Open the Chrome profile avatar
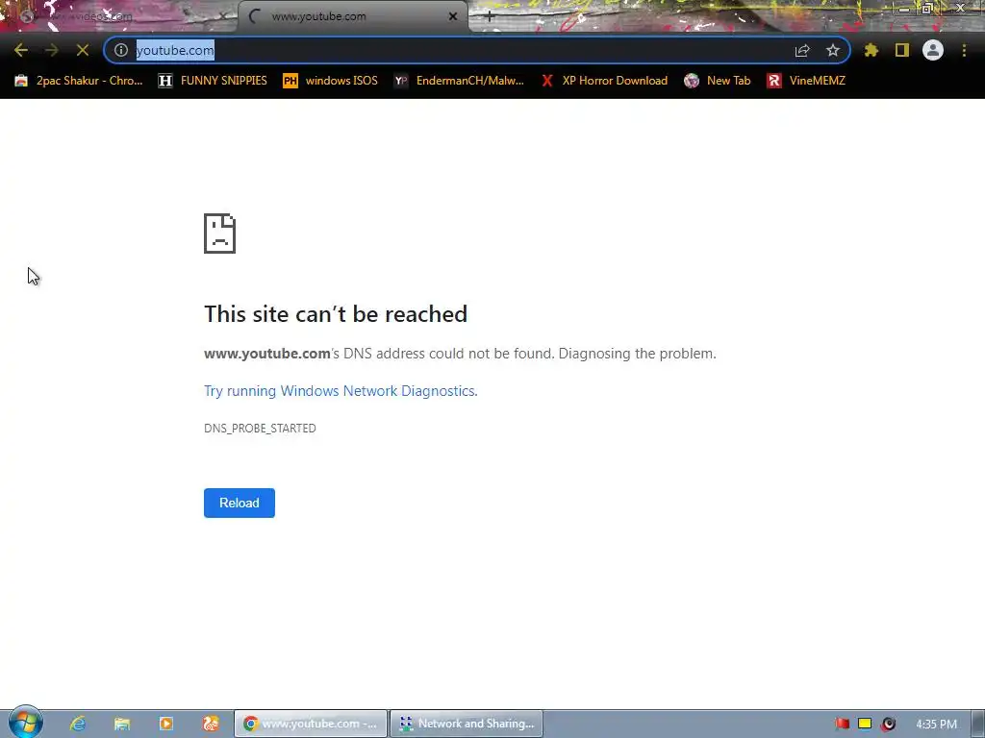Screen dimensions: 985x738 [x=933, y=50]
